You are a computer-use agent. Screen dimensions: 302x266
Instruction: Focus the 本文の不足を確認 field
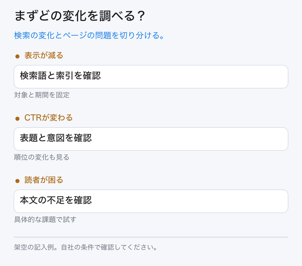(x=151, y=201)
